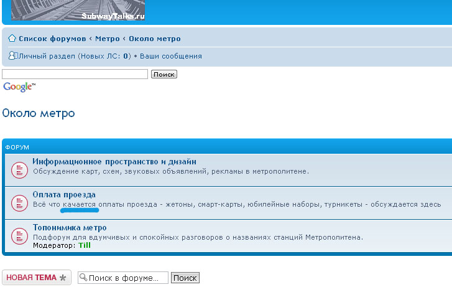Open the Список форумов breadcrumb link

click(x=52, y=39)
